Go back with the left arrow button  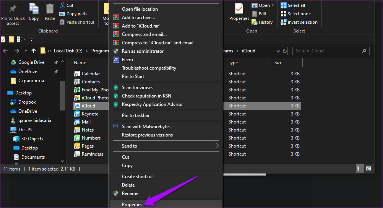[x=5, y=51]
